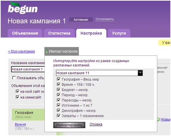Click the (Весь мир) text under География
This screenshot has width=171, height=136.
23,117
